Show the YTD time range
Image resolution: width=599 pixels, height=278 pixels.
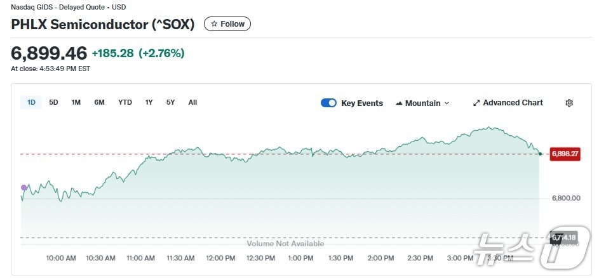(x=125, y=102)
